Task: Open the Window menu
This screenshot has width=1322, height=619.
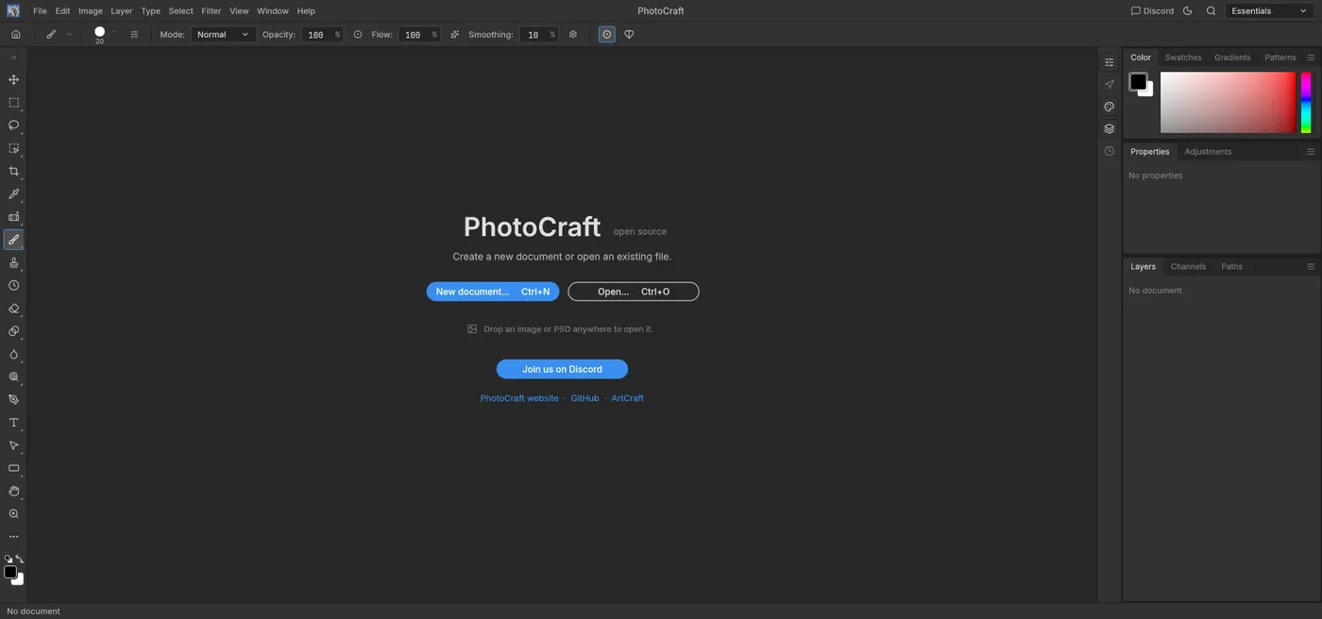Action: (273, 11)
